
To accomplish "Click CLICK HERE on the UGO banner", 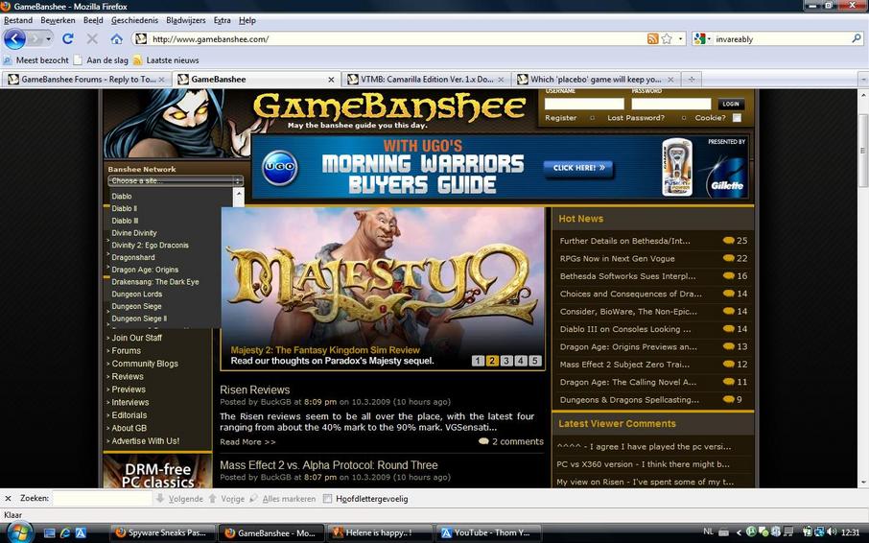I will coord(578,167).
